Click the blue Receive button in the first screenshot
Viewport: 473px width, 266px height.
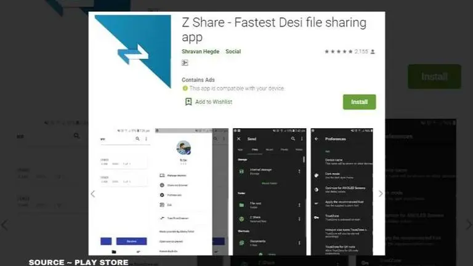point(132,241)
